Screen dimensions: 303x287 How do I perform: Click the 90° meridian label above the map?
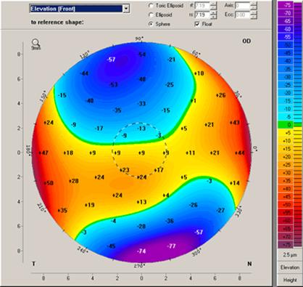coord(139,39)
